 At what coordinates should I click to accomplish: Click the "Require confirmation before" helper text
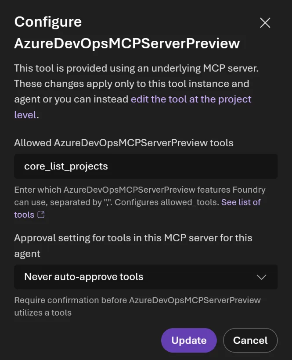[137, 300]
